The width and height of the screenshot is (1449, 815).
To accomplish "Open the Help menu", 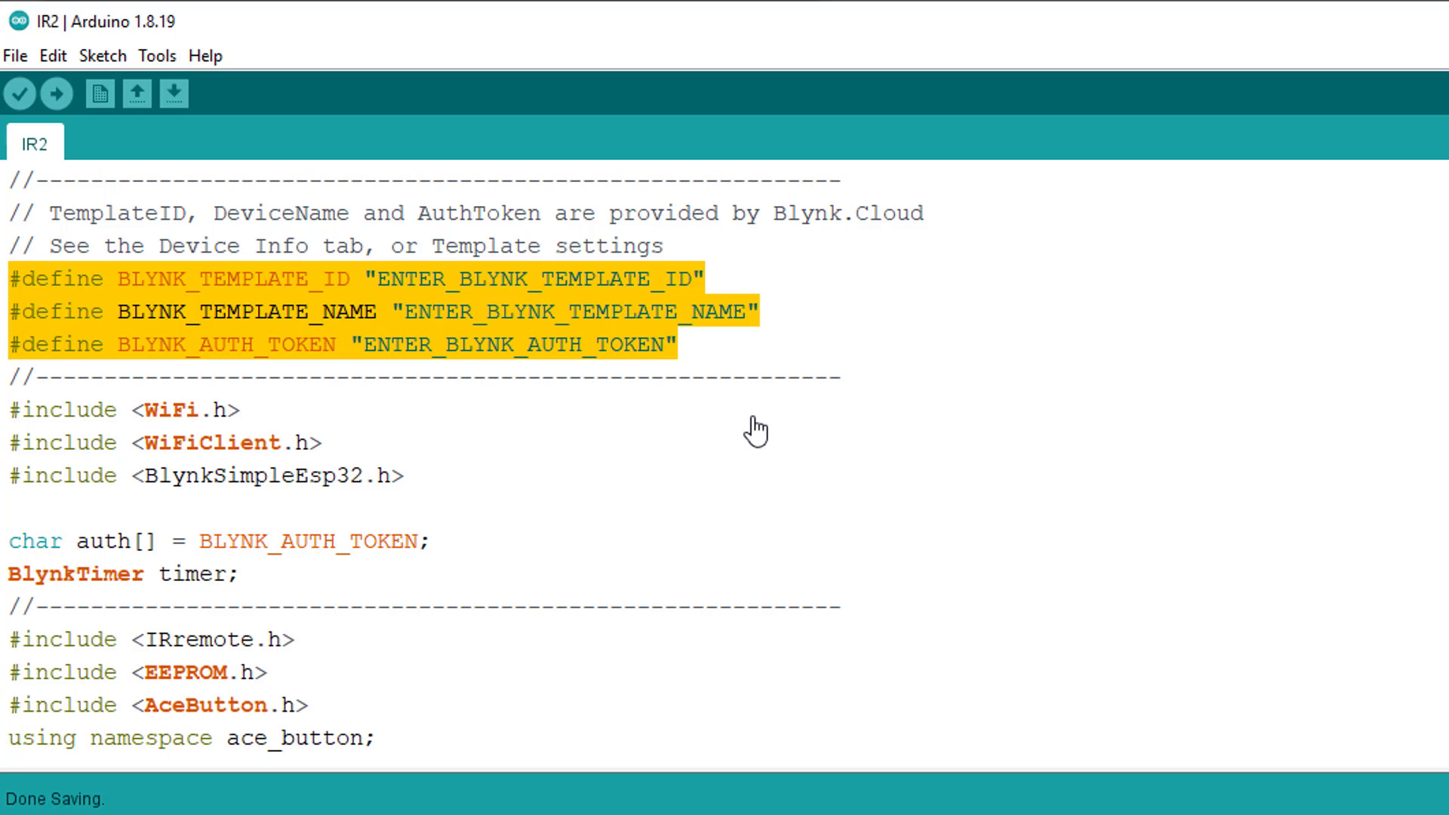I will (x=205, y=56).
